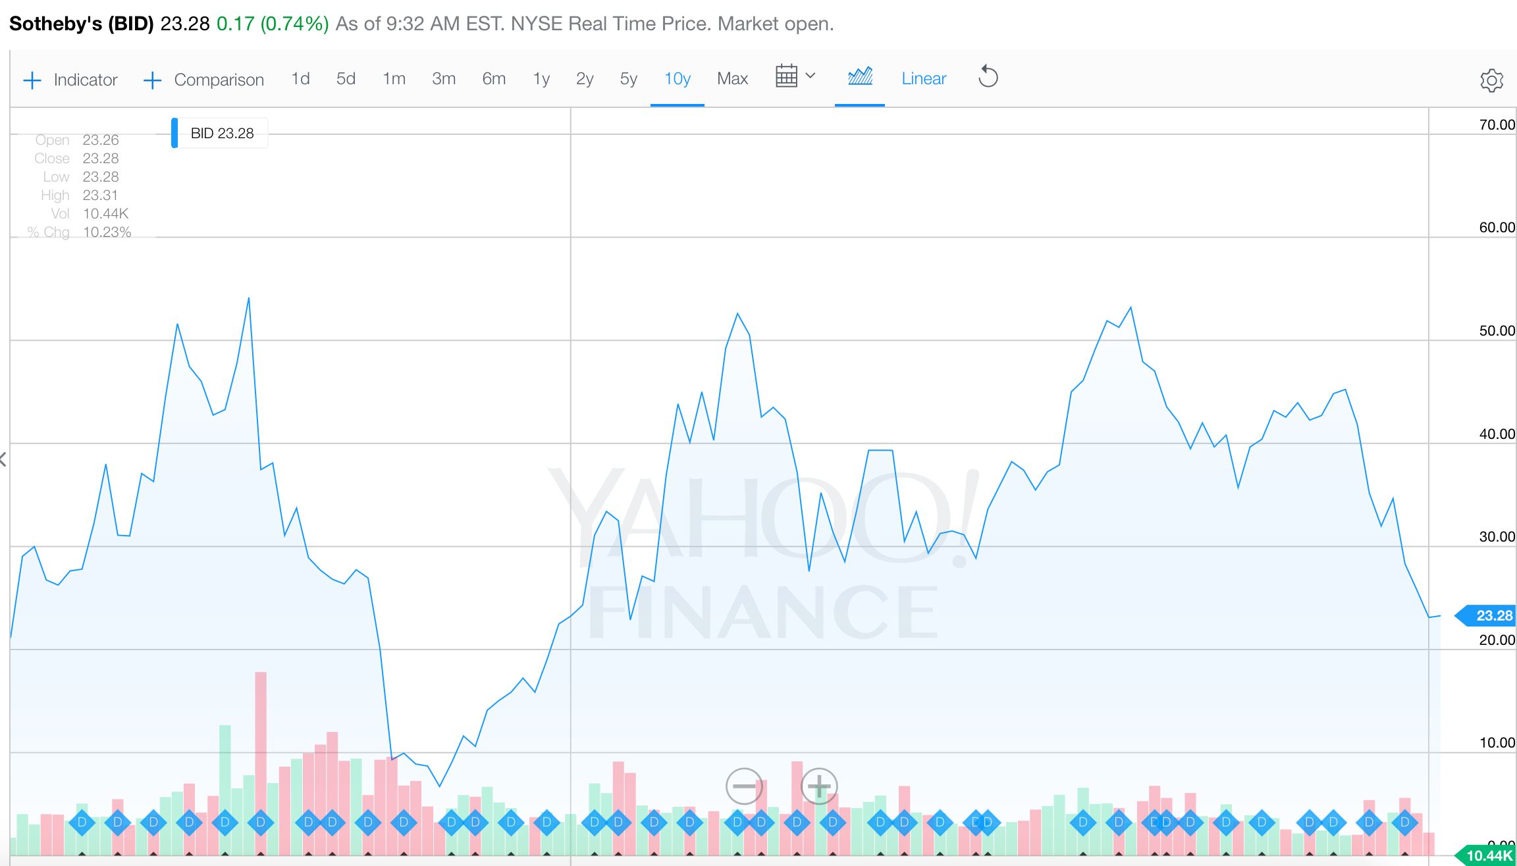Show the Max time range

click(x=732, y=79)
